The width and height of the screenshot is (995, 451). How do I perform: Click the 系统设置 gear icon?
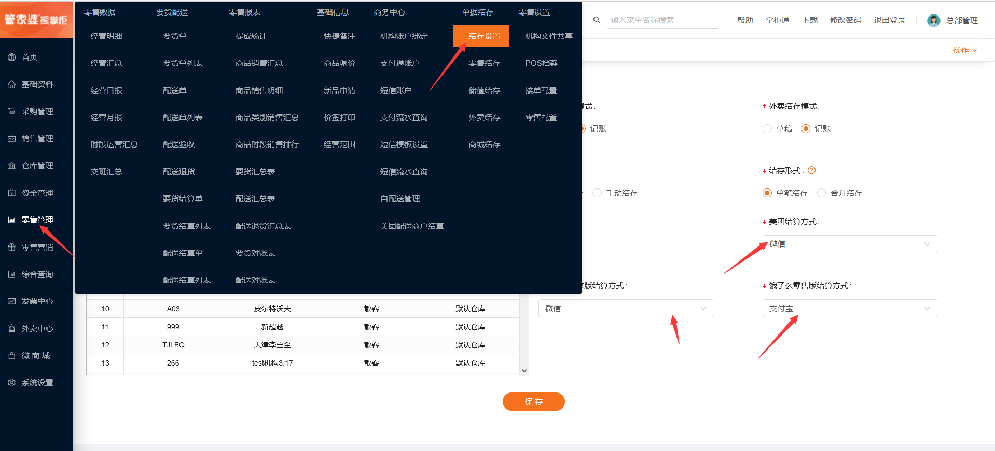11,383
